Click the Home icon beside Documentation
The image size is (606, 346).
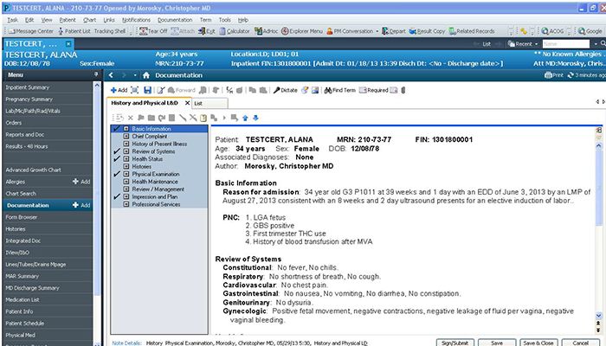(146, 75)
